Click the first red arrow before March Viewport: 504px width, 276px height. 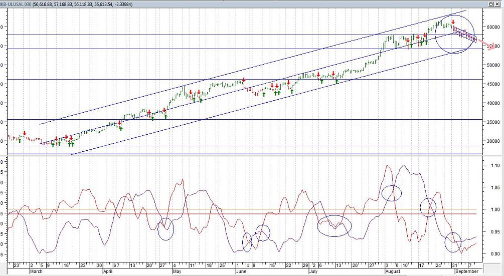pos(25,133)
